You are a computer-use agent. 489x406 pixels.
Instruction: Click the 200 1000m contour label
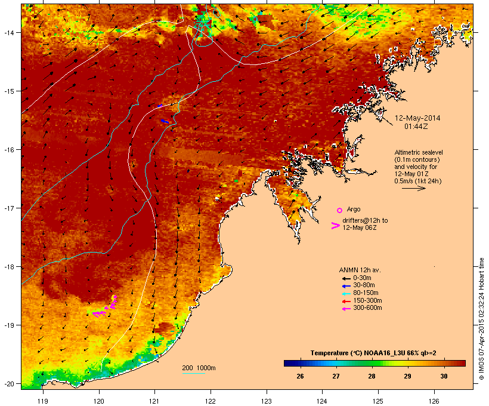(199, 368)
